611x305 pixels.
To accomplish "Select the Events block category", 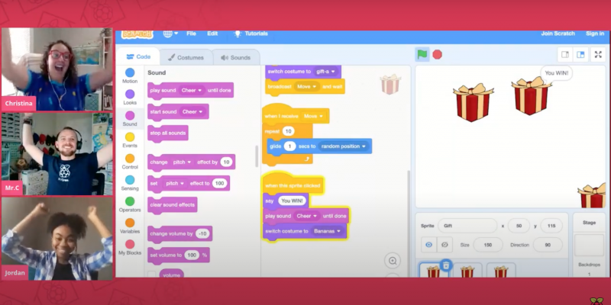I will click(130, 140).
